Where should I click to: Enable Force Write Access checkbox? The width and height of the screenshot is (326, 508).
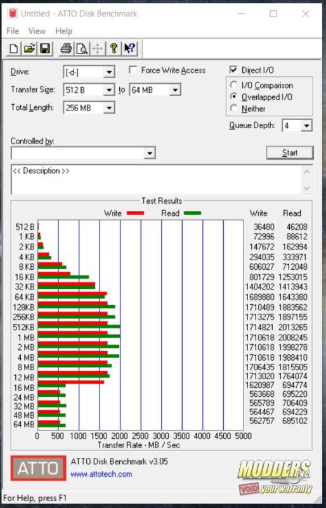pyautogui.click(x=133, y=70)
